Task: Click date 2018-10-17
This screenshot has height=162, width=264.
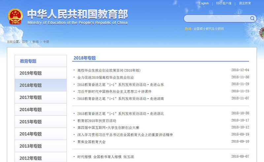Action: 240,120
